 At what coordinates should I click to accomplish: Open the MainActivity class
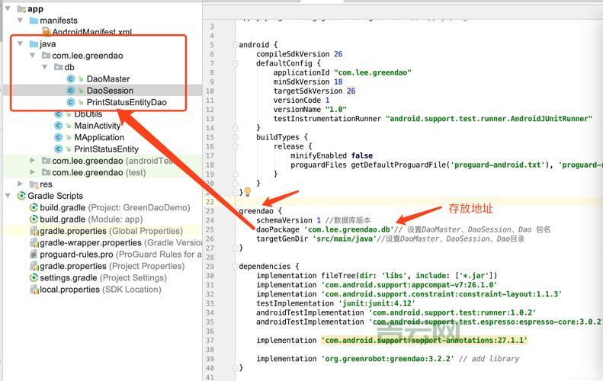click(x=97, y=126)
